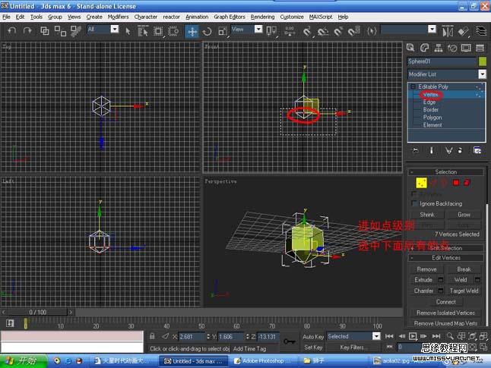
Task: Expand the Soft Selection rollout
Action: click(445, 248)
